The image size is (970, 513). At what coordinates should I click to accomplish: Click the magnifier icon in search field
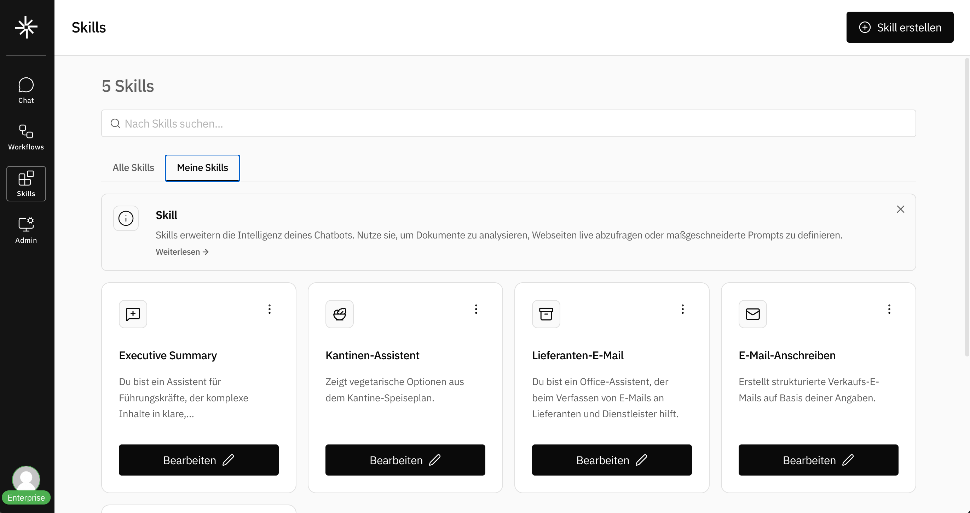coord(115,123)
